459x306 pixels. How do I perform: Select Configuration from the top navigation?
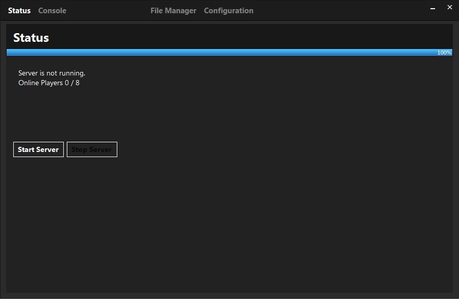tap(228, 10)
